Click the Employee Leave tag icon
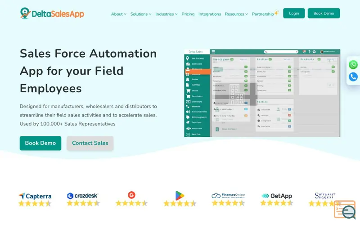The height and width of the screenshot is (225, 360). pyautogui.click(x=188, y=117)
